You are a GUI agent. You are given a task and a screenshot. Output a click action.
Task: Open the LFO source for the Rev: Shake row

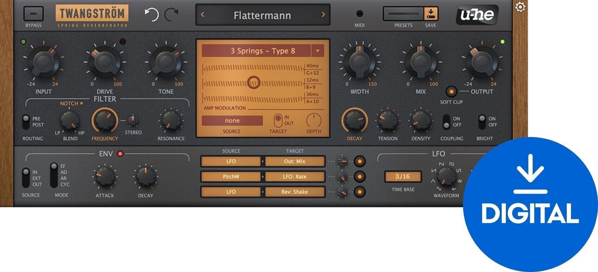(x=231, y=192)
